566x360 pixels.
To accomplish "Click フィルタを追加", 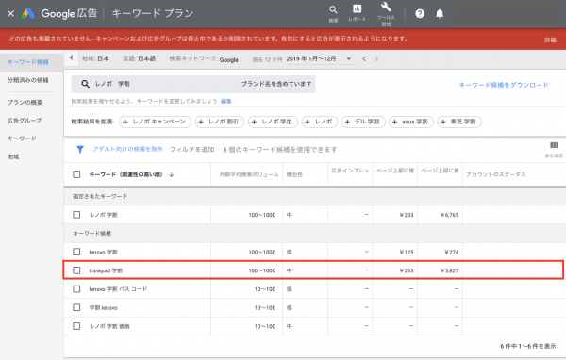I will pos(192,149).
